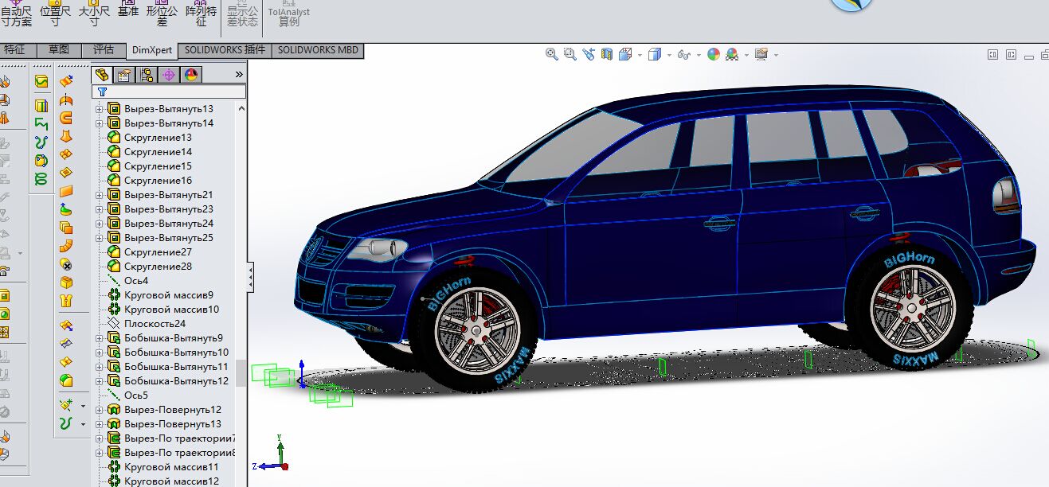The height and width of the screenshot is (487, 1049).
Task: Select the 大小尺寸 size dimension tool
Action: point(94,14)
